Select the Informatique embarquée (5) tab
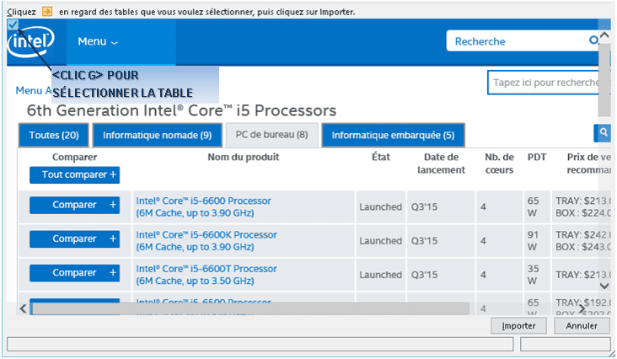The image size is (617, 359). tap(393, 136)
